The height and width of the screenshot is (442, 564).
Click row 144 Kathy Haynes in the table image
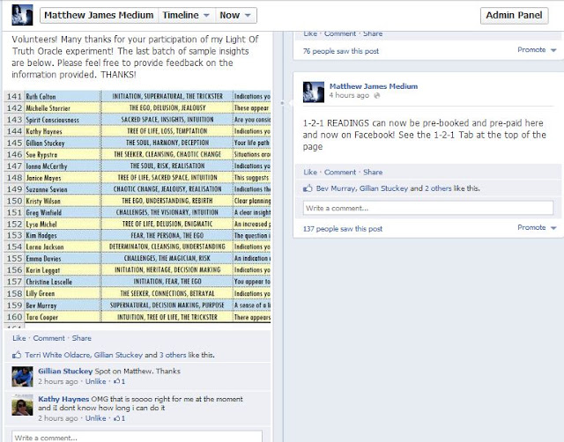pos(137,131)
